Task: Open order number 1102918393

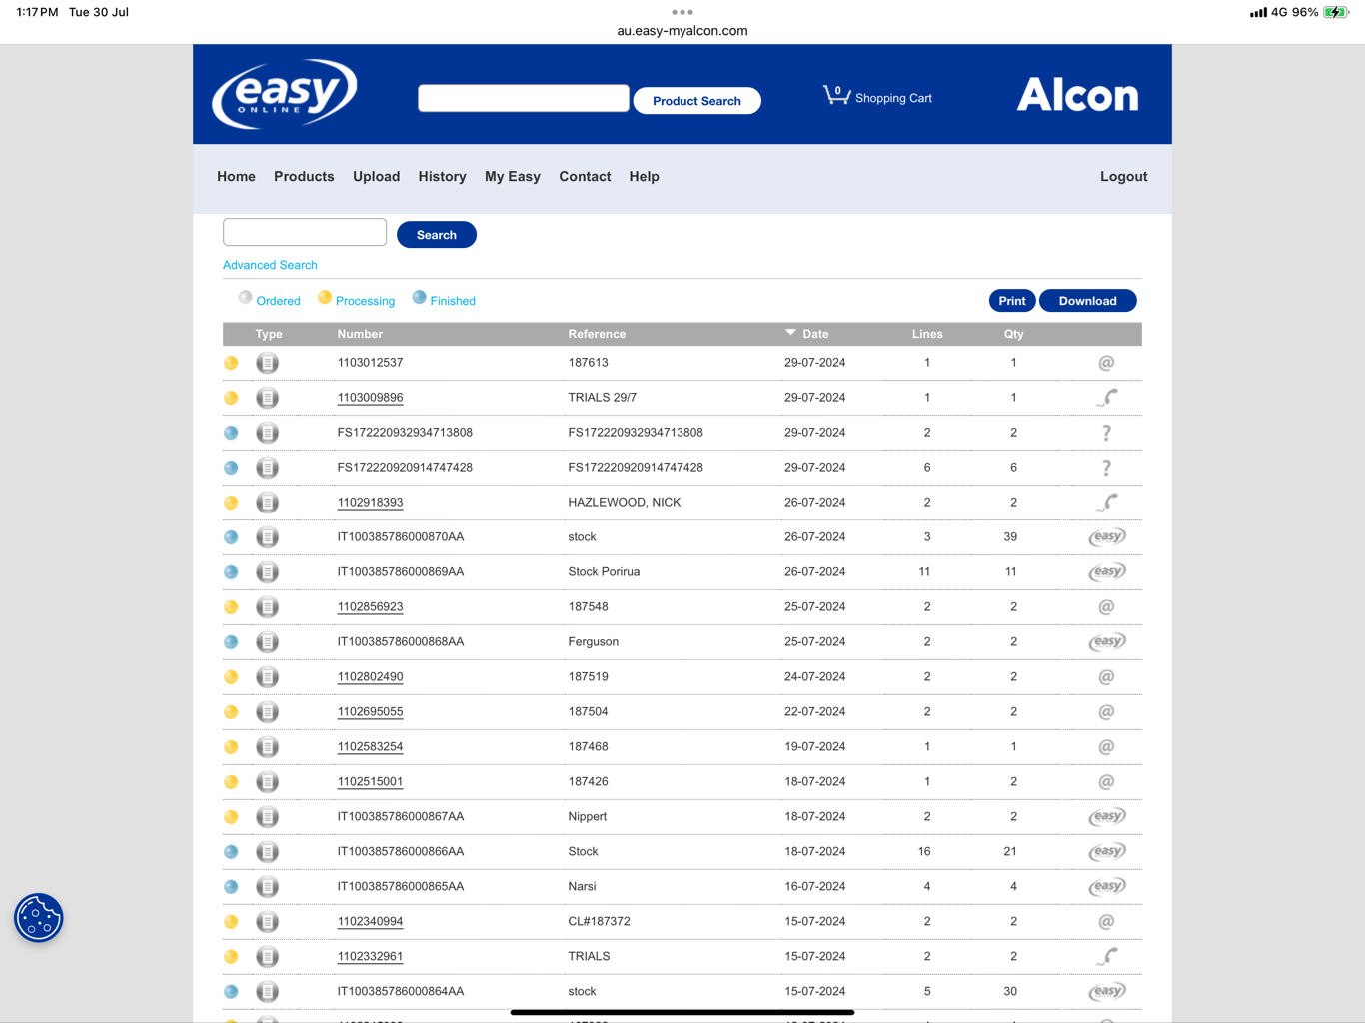Action: tap(370, 503)
